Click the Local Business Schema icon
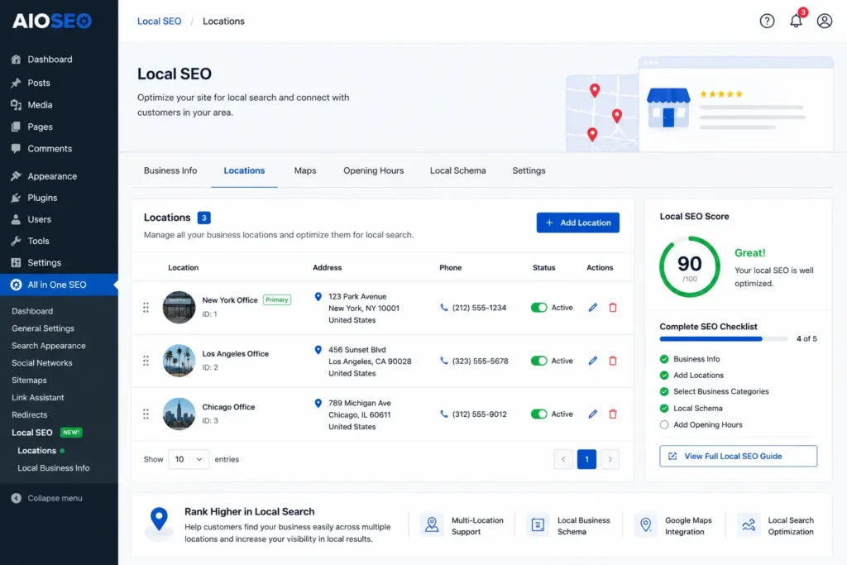This screenshot has height=565, width=847. [538, 524]
